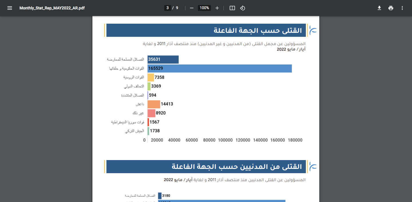The width and height of the screenshot is (412, 202).
Task: Click the bold date أيار/ مايو 2022 in first subtitle
Action: pyautogui.click(x=291, y=49)
